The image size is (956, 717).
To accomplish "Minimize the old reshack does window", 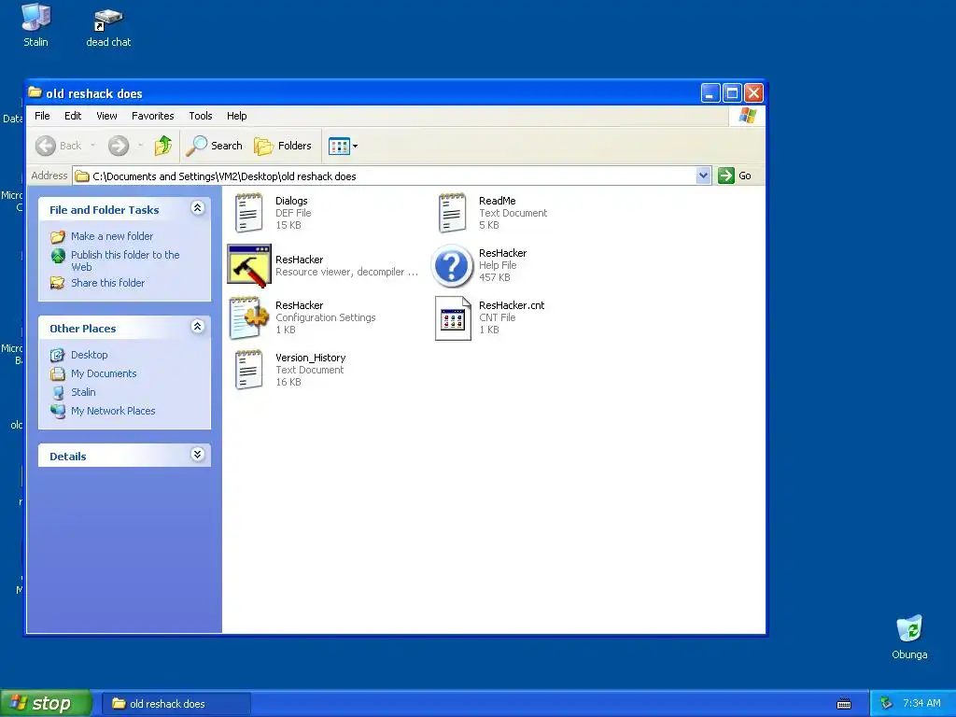I will click(710, 93).
